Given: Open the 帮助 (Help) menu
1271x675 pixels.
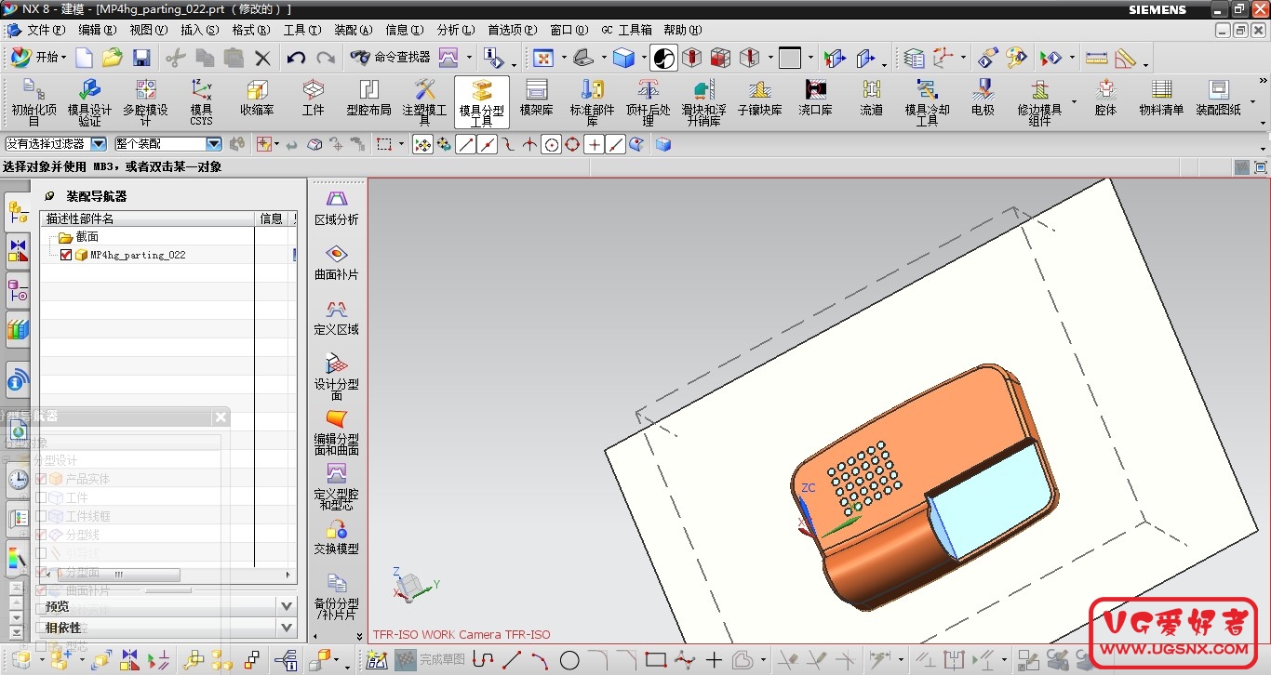Looking at the screenshot, I should pyautogui.click(x=682, y=30).
